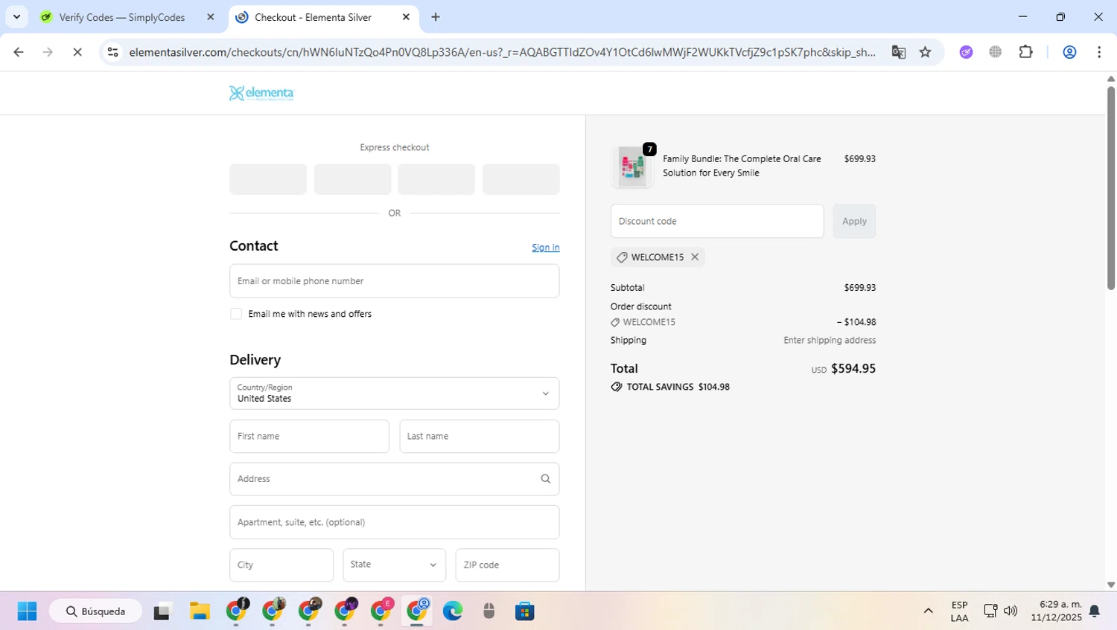View site information icon in address bar
This screenshot has width=1117, height=630.
click(x=113, y=52)
